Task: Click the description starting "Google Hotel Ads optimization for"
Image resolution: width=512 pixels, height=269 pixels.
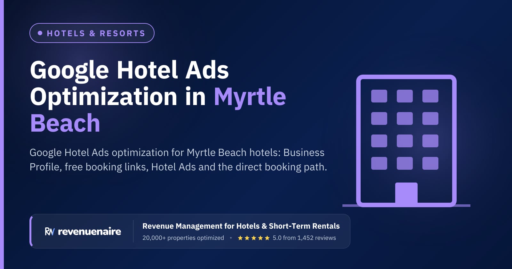Action: click(178, 159)
